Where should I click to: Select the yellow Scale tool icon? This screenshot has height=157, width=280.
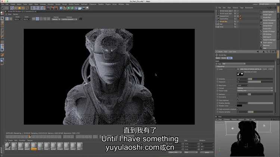[19, 8]
